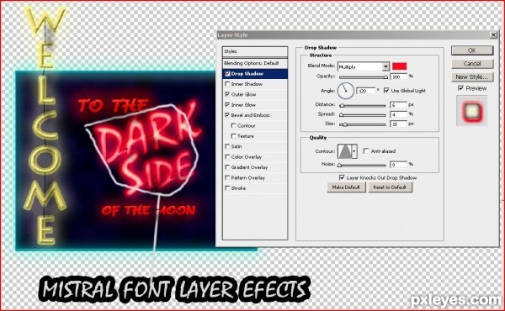This screenshot has height=311, width=505.
Task: Click the Opacity slider handle
Action: (x=385, y=77)
